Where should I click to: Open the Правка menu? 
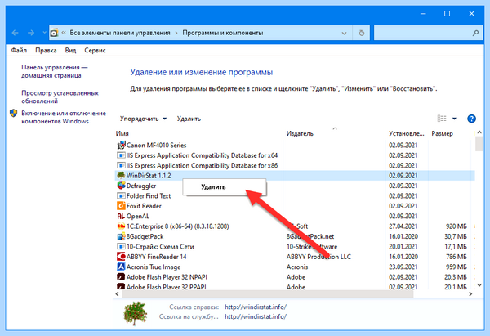(x=46, y=51)
